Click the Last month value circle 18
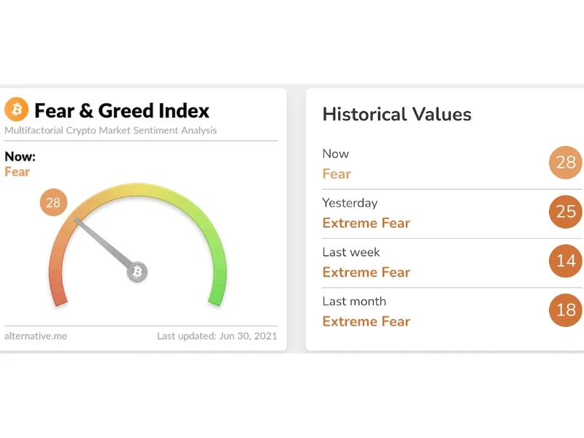Screen dimensions: 584x438 (566, 310)
